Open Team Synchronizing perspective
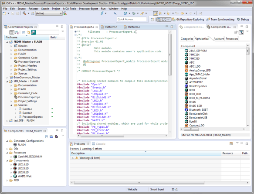 [x=220, y=20]
